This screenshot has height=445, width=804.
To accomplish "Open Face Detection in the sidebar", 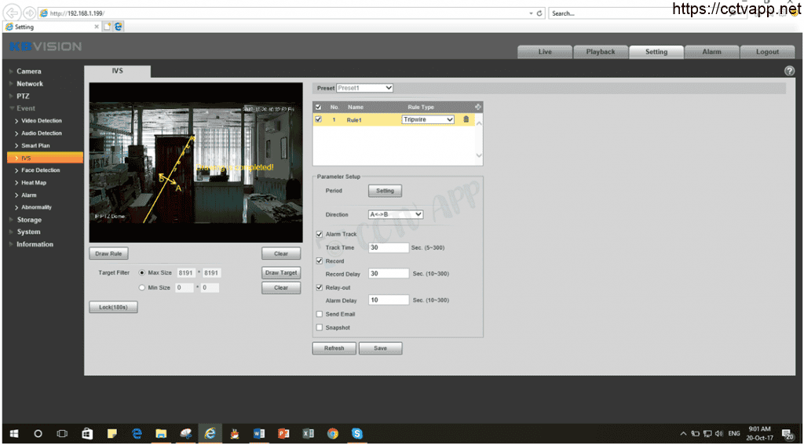I will click(40, 170).
